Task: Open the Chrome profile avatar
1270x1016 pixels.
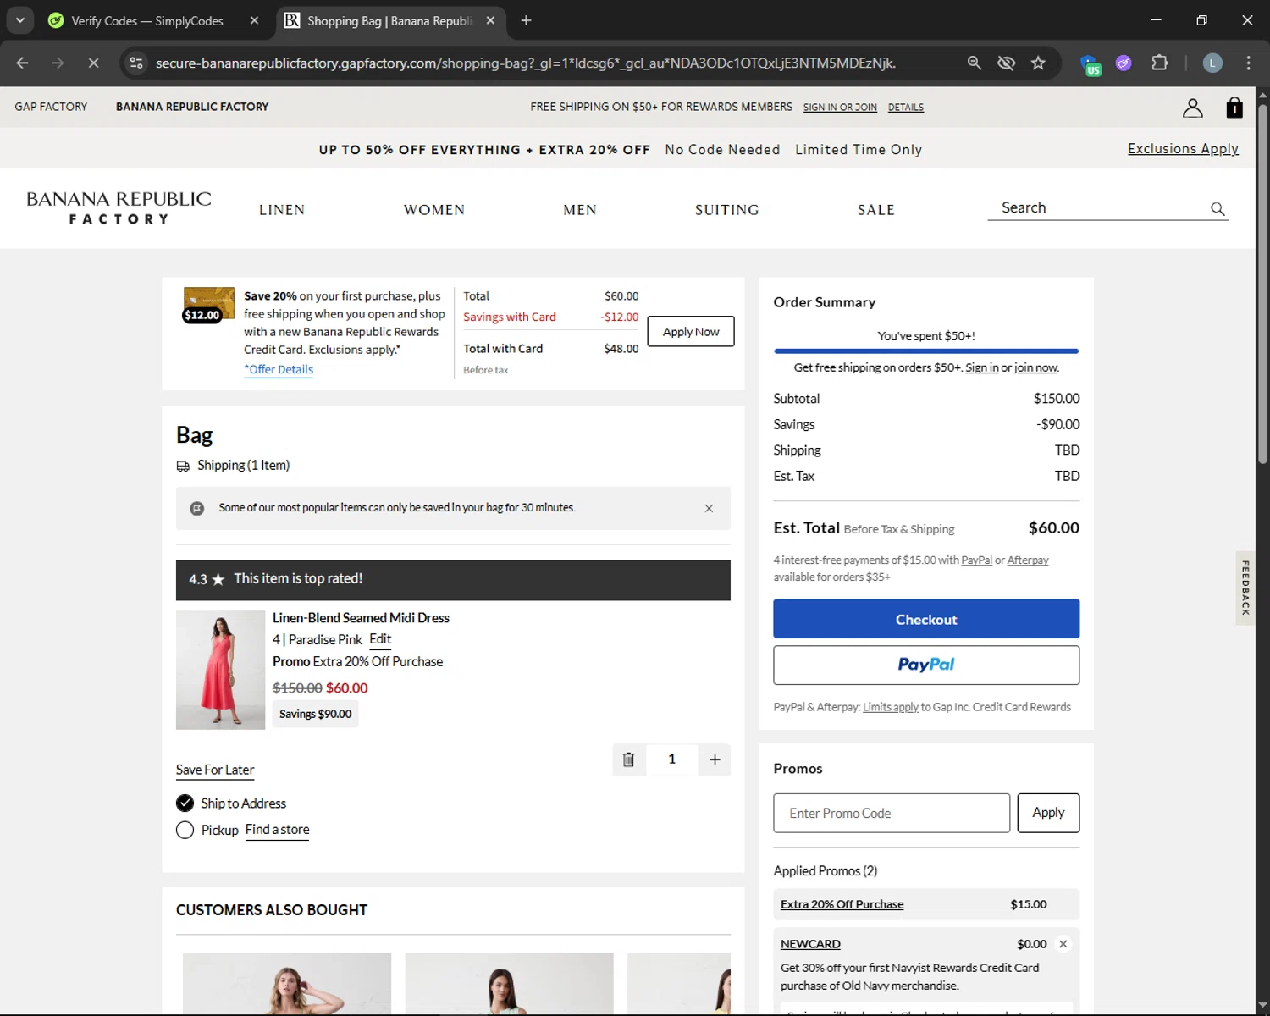Action: (1212, 63)
